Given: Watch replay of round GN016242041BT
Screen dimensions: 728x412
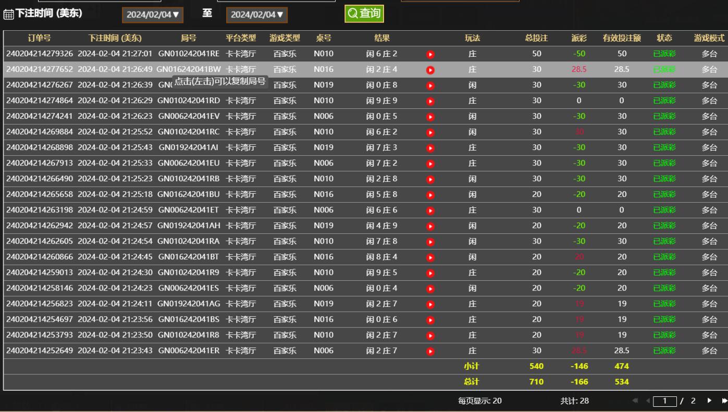Looking at the screenshot, I should click(430, 257).
